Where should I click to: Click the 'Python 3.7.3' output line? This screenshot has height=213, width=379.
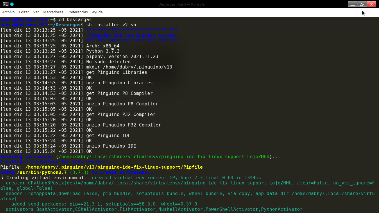[103, 51]
